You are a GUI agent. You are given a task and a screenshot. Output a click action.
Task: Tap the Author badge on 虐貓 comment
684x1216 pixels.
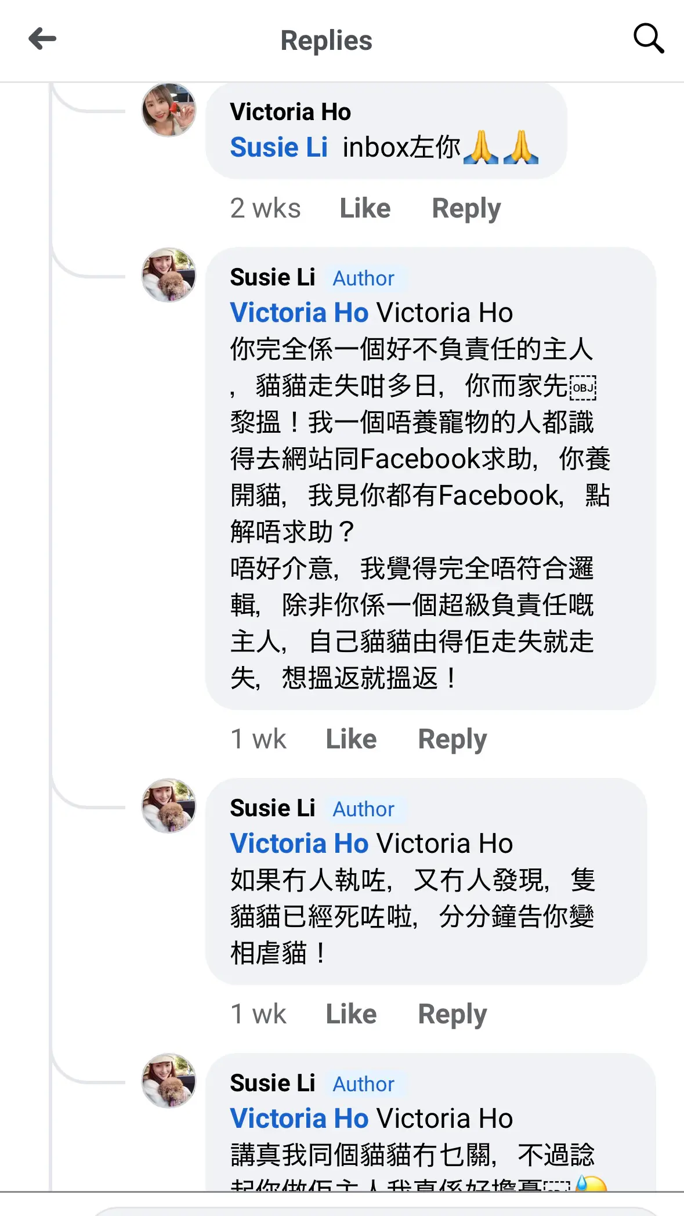[364, 809]
